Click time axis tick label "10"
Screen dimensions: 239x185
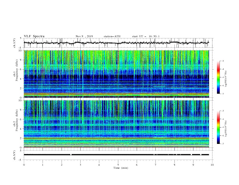point(212,165)
